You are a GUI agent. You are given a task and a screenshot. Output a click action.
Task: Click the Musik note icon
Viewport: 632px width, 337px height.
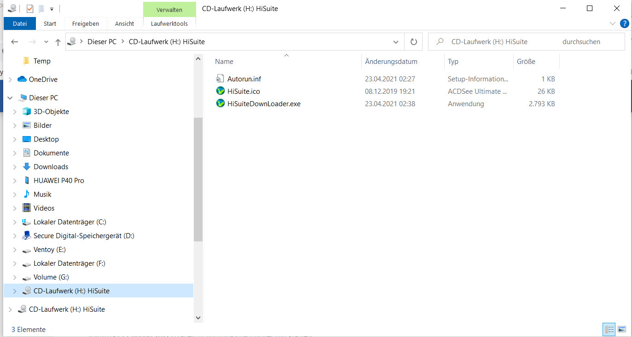pyautogui.click(x=27, y=194)
